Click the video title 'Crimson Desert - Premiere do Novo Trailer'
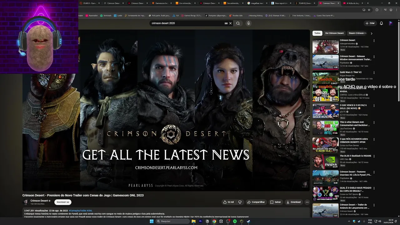400x225 pixels. pyautogui.click(x=83, y=195)
